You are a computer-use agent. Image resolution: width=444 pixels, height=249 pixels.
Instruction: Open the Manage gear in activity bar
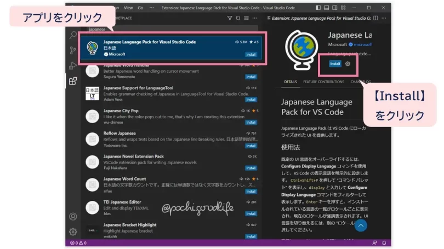tap(73, 231)
